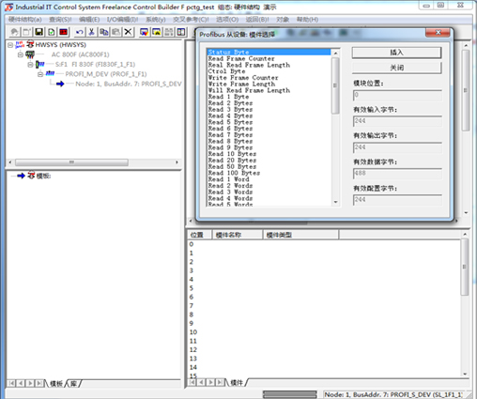Click the 有效数据字节 field showing 488
Viewport: 477px width, 399px height.
tap(397, 174)
